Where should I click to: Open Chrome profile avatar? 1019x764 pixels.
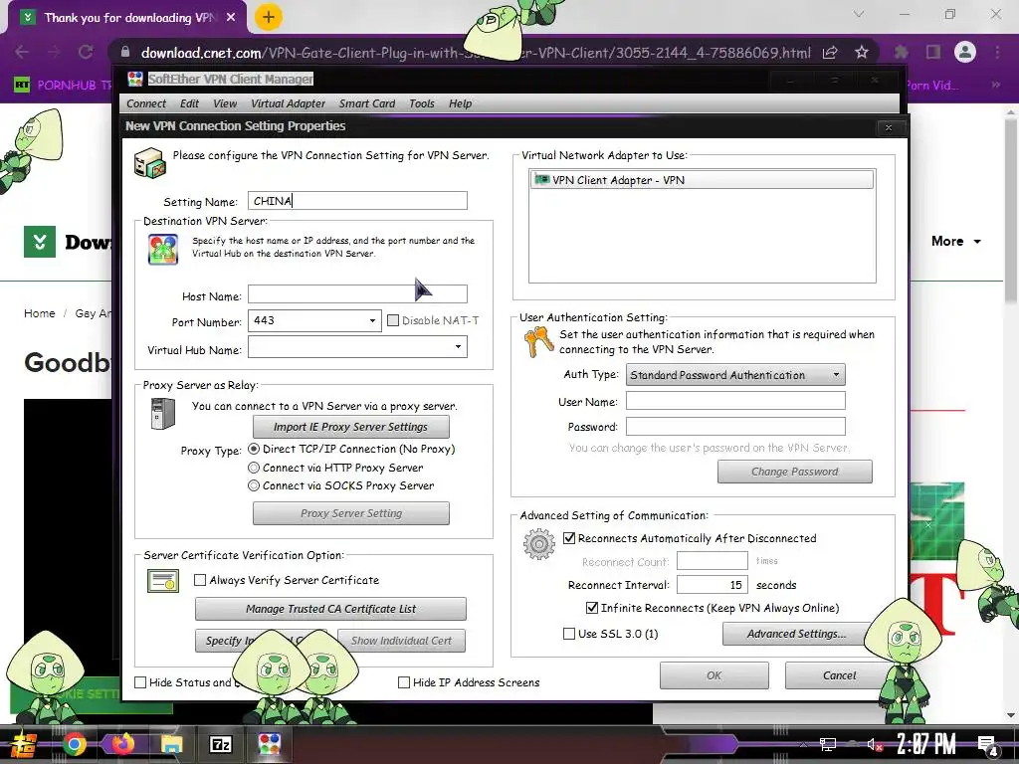[x=965, y=52]
